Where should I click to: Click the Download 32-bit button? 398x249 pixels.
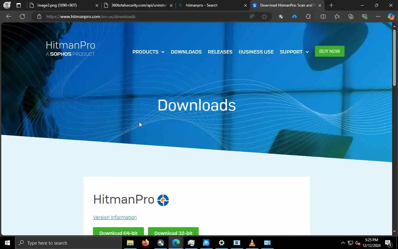[x=173, y=232]
